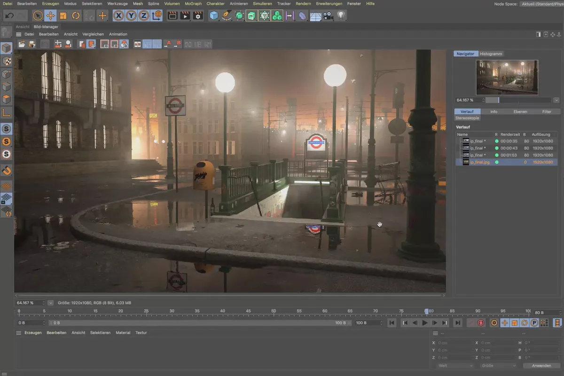Jump to the start of the animation
564x376 pixels.
[392, 323]
